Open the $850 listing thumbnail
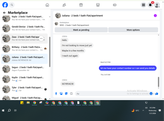The width and height of the screenshot is (164, 121). (56, 24)
